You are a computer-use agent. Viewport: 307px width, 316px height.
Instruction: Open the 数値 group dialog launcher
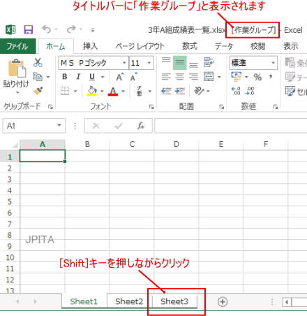276,107
